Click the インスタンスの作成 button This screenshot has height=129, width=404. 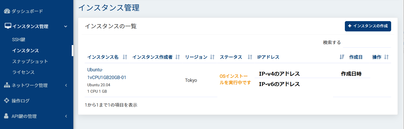pos(368,26)
